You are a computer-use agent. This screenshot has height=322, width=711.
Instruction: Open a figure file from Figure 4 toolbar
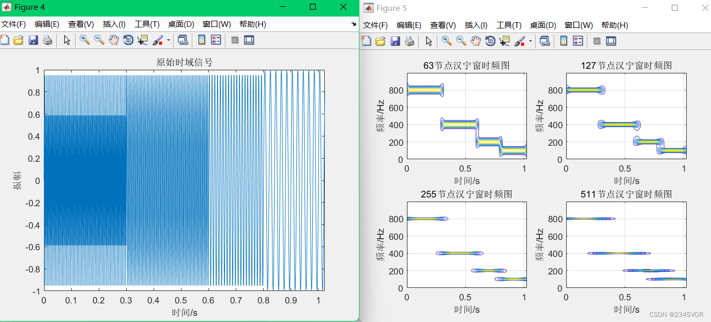click(x=19, y=40)
